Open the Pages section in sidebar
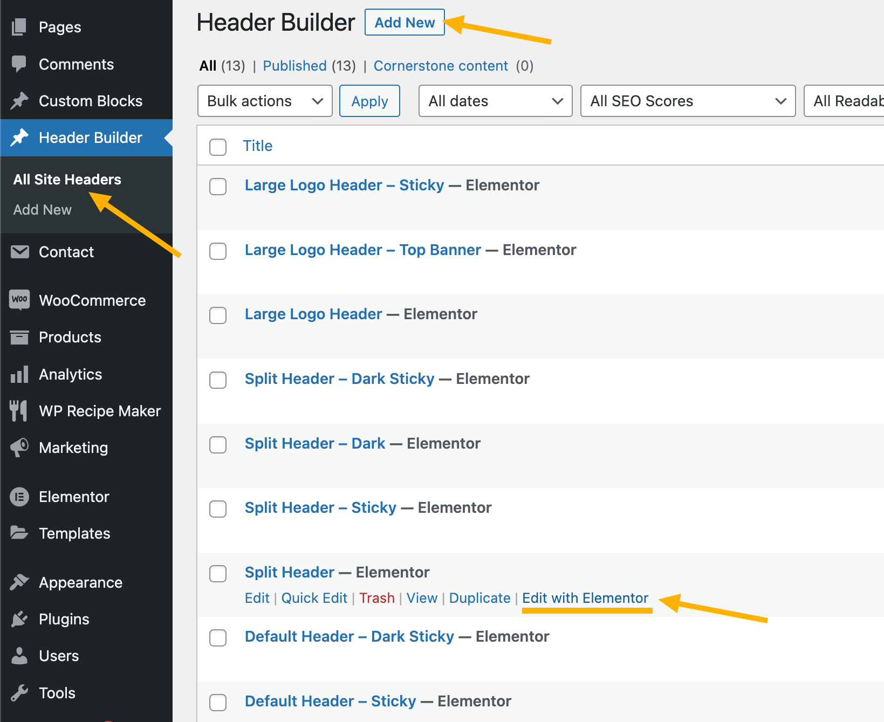 pos(59,27)
